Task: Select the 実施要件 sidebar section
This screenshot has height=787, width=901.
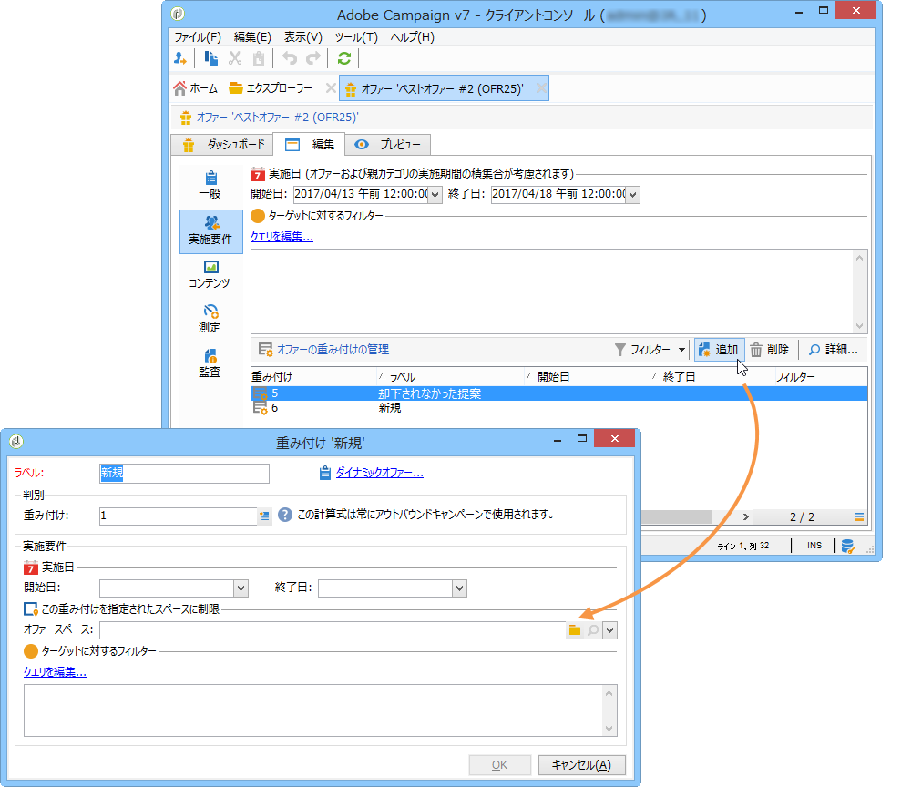Action: pos(210,231)
